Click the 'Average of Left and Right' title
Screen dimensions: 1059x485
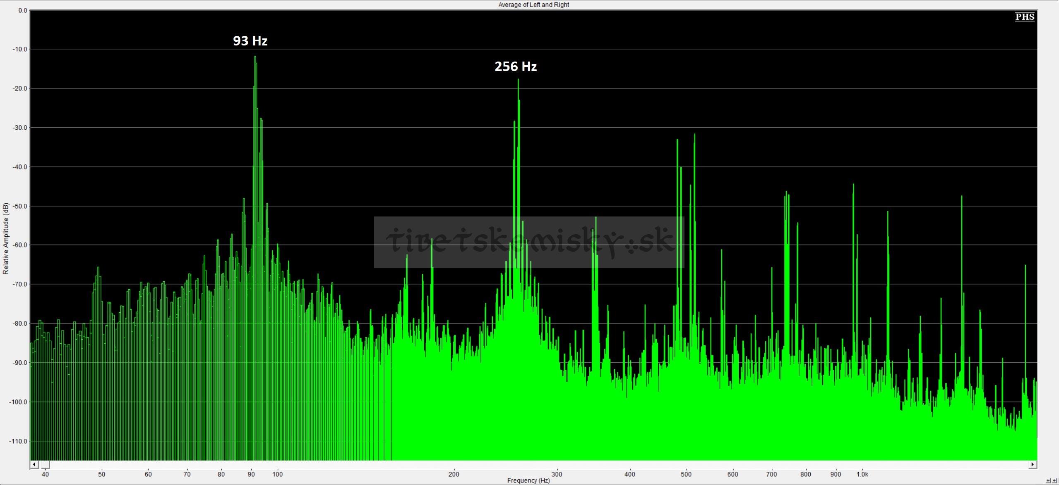pos(533,5)
